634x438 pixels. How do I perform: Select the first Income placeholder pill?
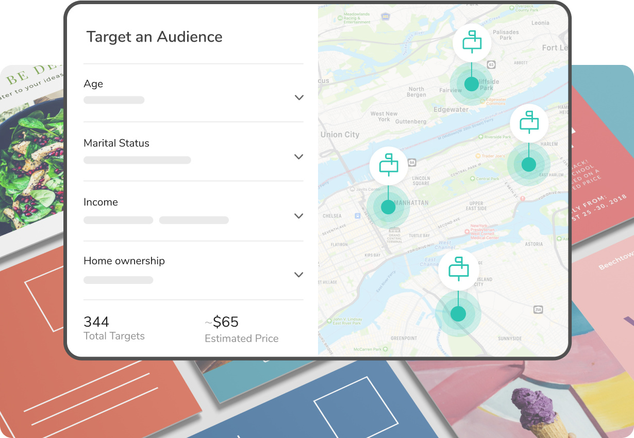tap(119, 220)
